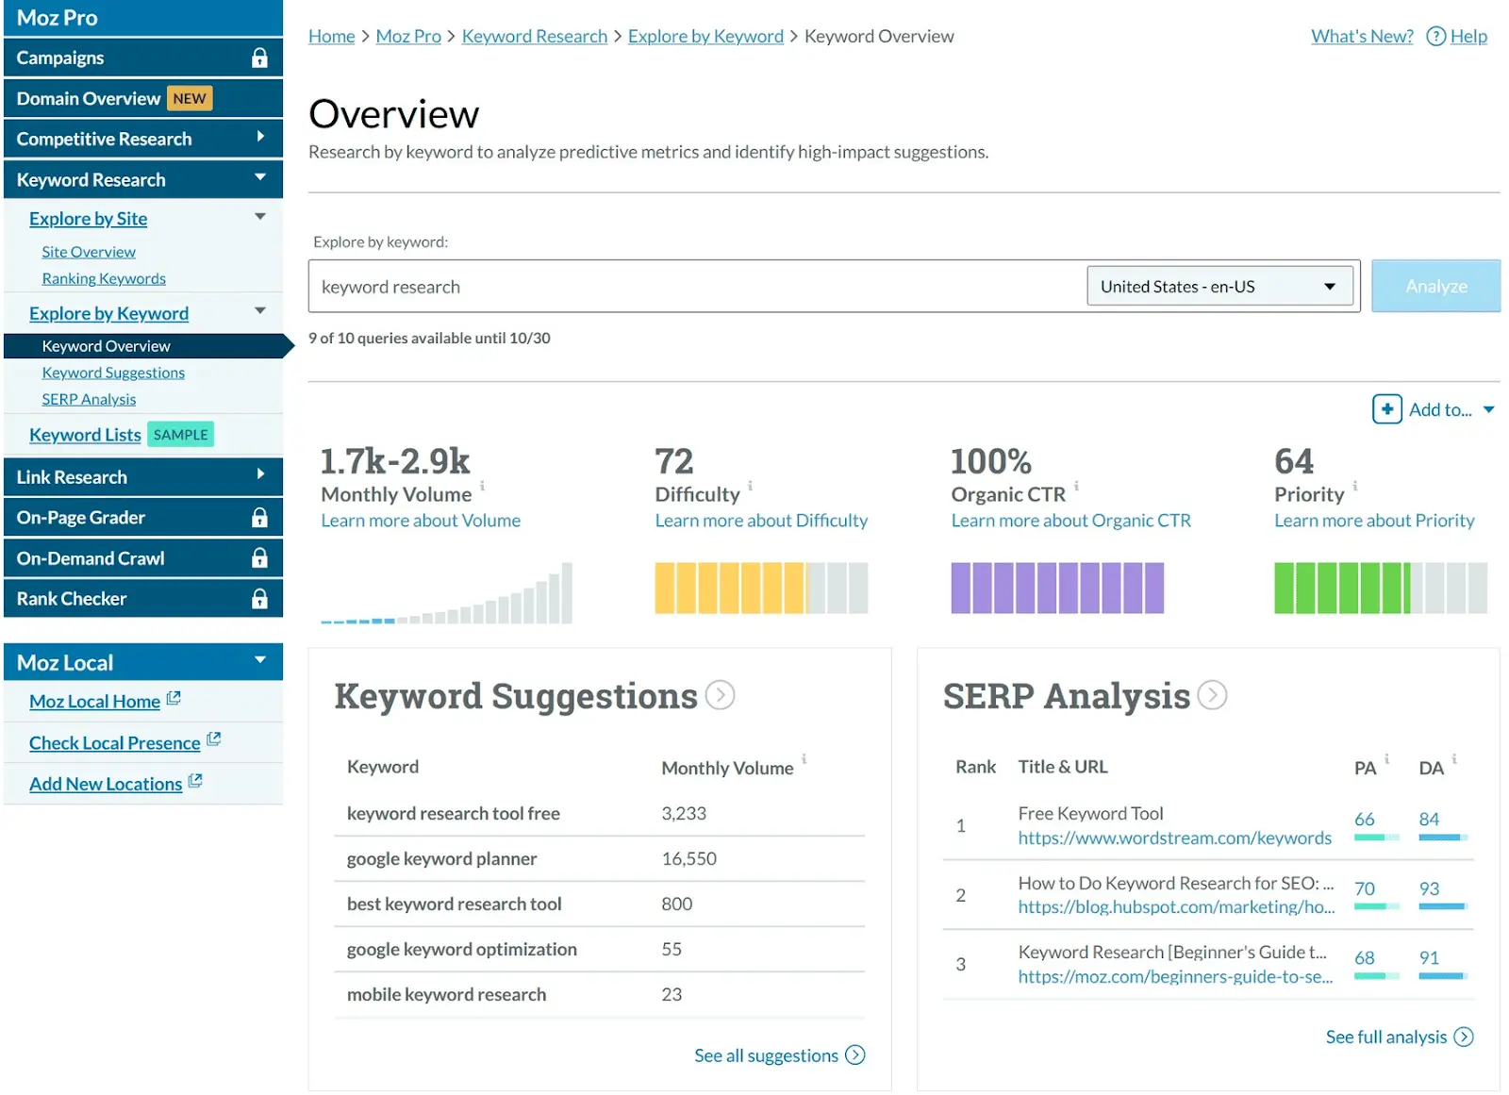Switch to SERP Analysis in the sidebar
The width and height of the screenshot is (1509, 1095).
(x=89, y=398)
